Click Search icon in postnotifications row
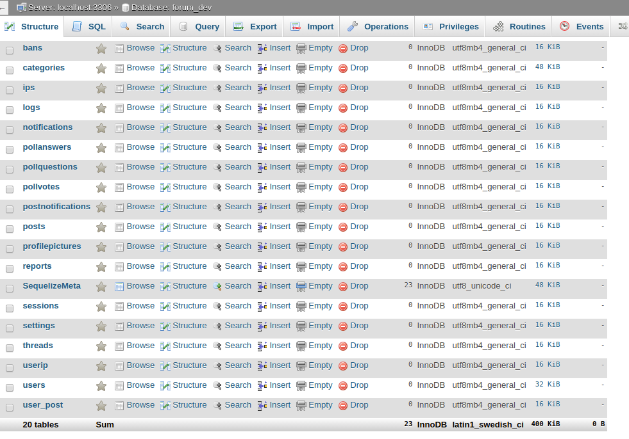This screenshot has height=439, width=629. coord(217,207)
